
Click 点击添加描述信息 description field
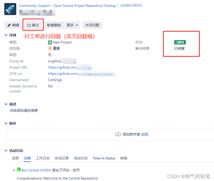point(23,110)
